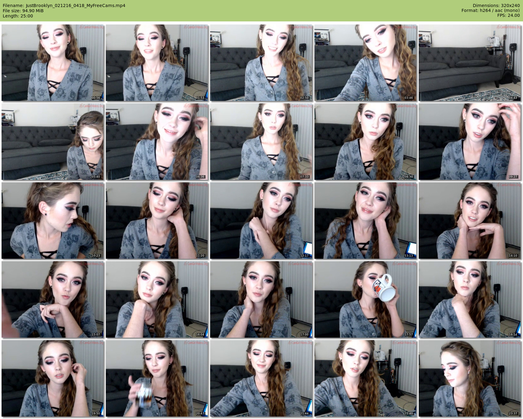Viewport: 523px width, 419px height.
Task: Click the mug-drinking frame at 17:57
Action: (x=365, y=299)
